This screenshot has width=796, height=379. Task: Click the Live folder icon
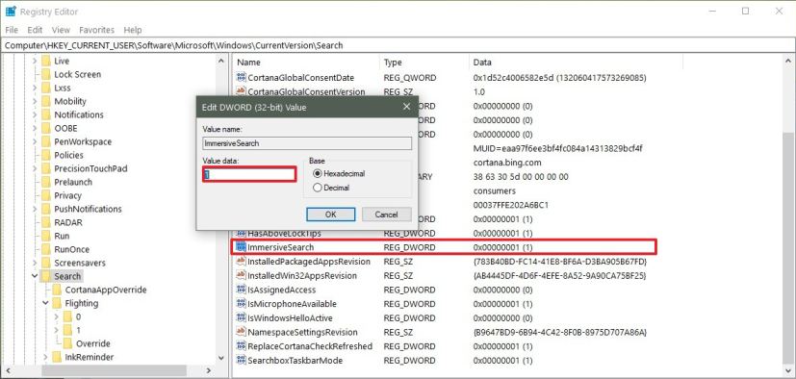45,61
